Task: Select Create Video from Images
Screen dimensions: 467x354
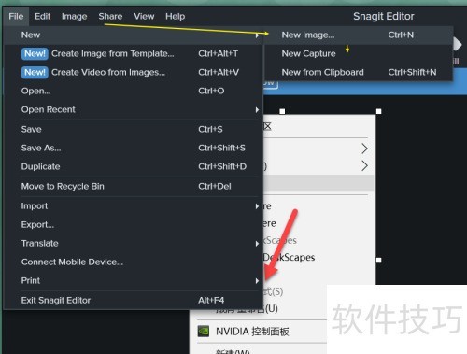Action: click(x=134, y=72)
